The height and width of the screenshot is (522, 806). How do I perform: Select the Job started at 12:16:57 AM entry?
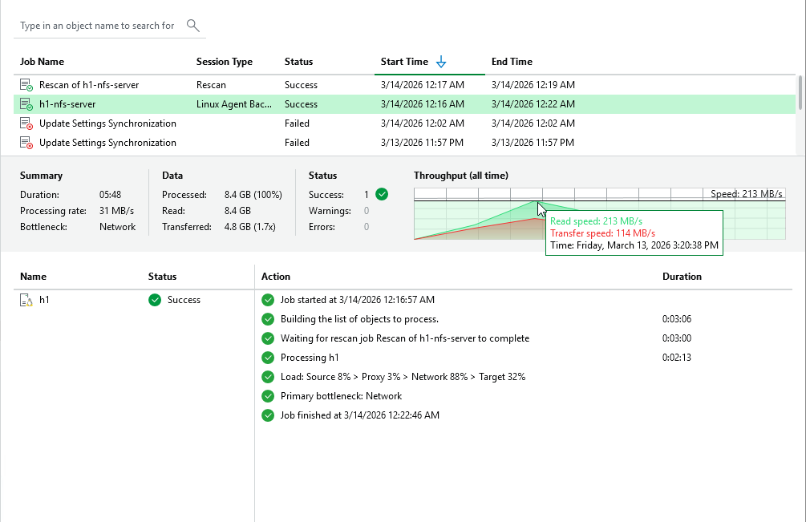click(x=357, y=300)
